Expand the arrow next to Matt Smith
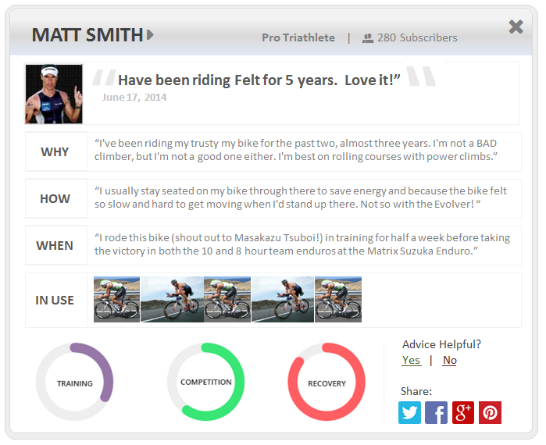Viewport: 546px width, 445px height. pyautogui.click(x=150, y=35)
